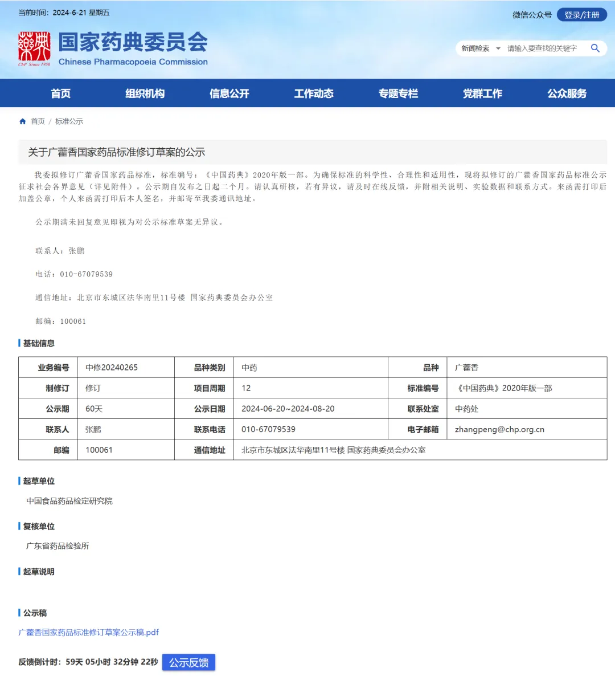615x676 pixels.
Task: Download 广藿香国家药品标准修订草案公示稿.pdf
Action: [x=88, y=633]
